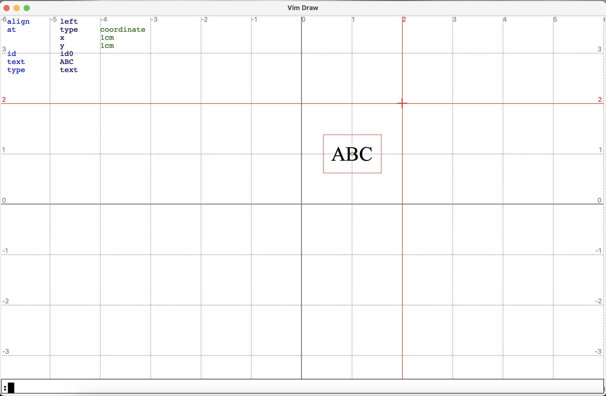Screen dimensions: 606x396
Task: Click the yellow minimize window button
Action: point(17,8)
